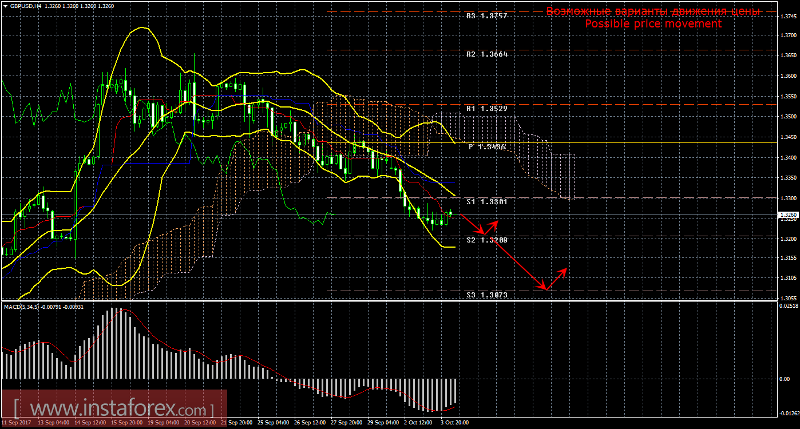Click the 1.3700 mark on price axis

pos(789,35)
